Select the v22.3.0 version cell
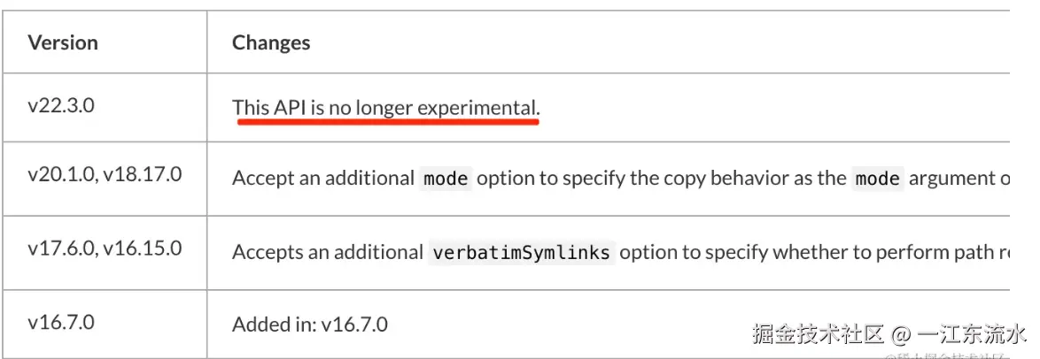 pyautogui.click(x=61, y=105)
